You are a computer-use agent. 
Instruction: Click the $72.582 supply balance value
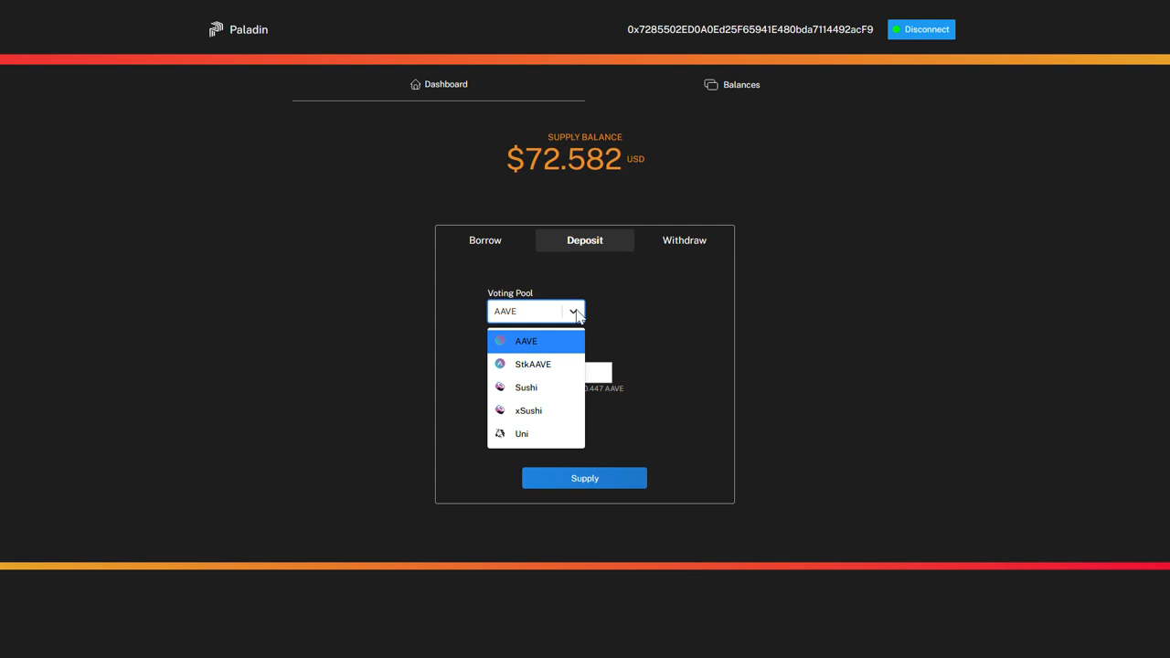564,159
